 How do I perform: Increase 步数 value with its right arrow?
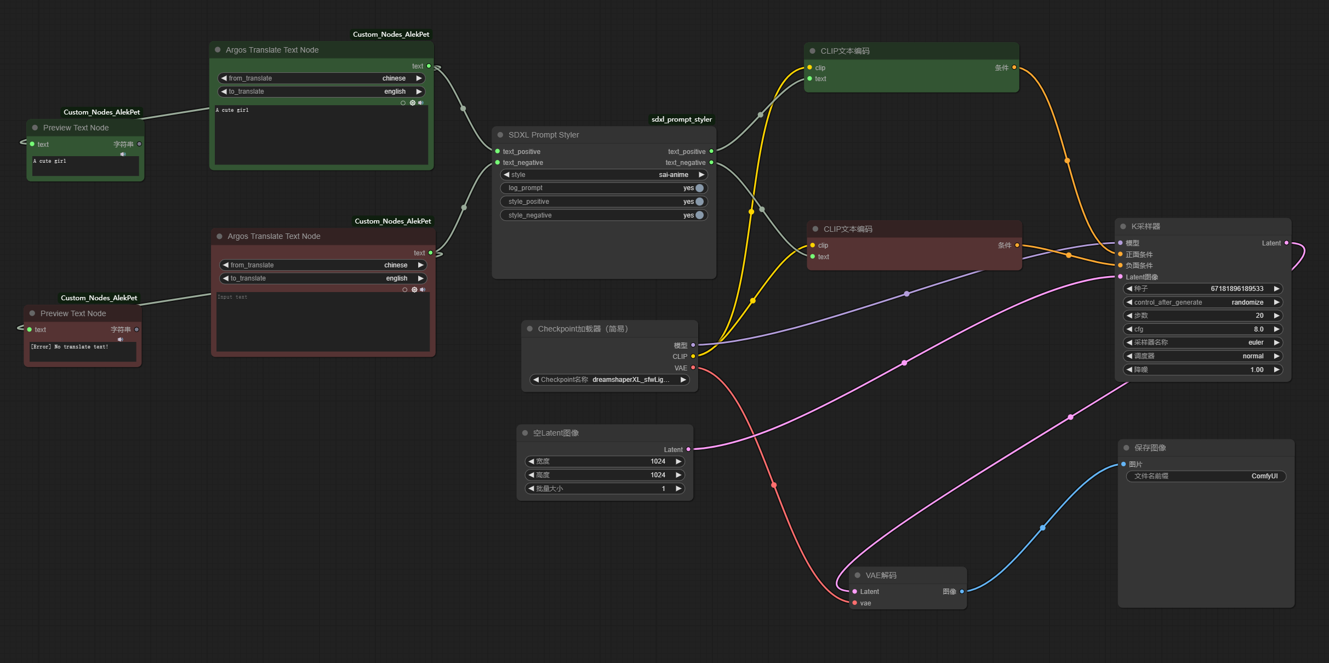click(1276, 316)
